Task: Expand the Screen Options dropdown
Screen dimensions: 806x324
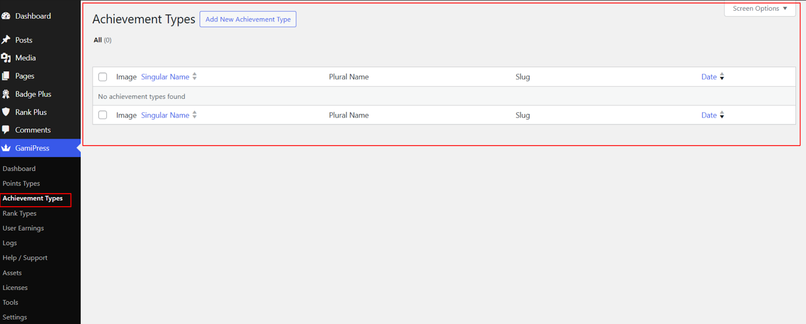Action: pos(760,9)
